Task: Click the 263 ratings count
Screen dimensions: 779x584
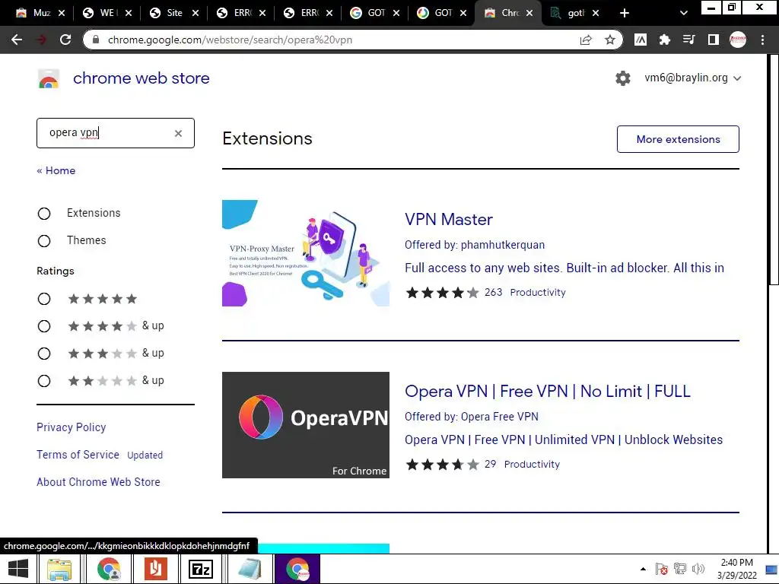Action: [493, 293]
